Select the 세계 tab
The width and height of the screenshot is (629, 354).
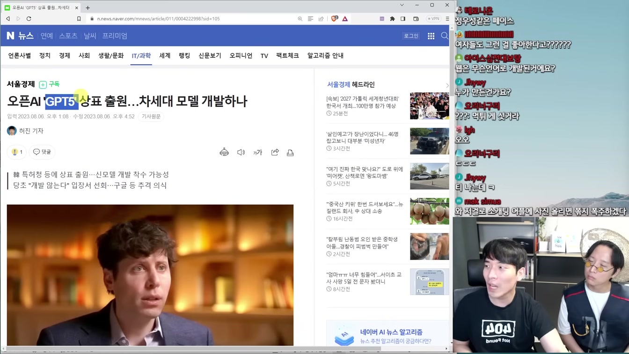coord(165,55)
